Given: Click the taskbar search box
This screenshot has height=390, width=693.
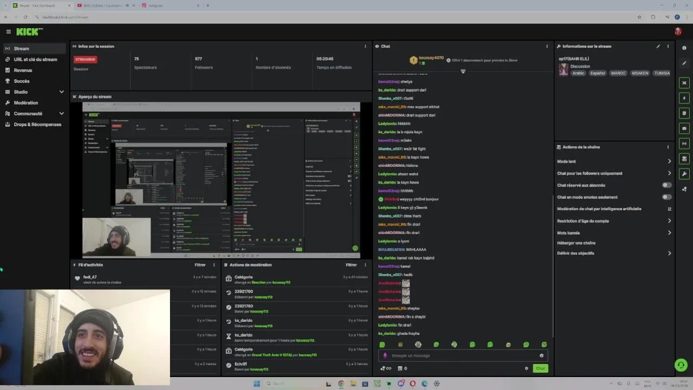Looking at the screenshot, I should point(292,383).
